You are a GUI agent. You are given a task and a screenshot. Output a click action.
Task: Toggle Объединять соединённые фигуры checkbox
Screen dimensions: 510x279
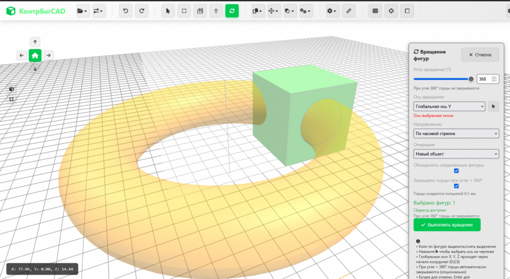(456, 171)
